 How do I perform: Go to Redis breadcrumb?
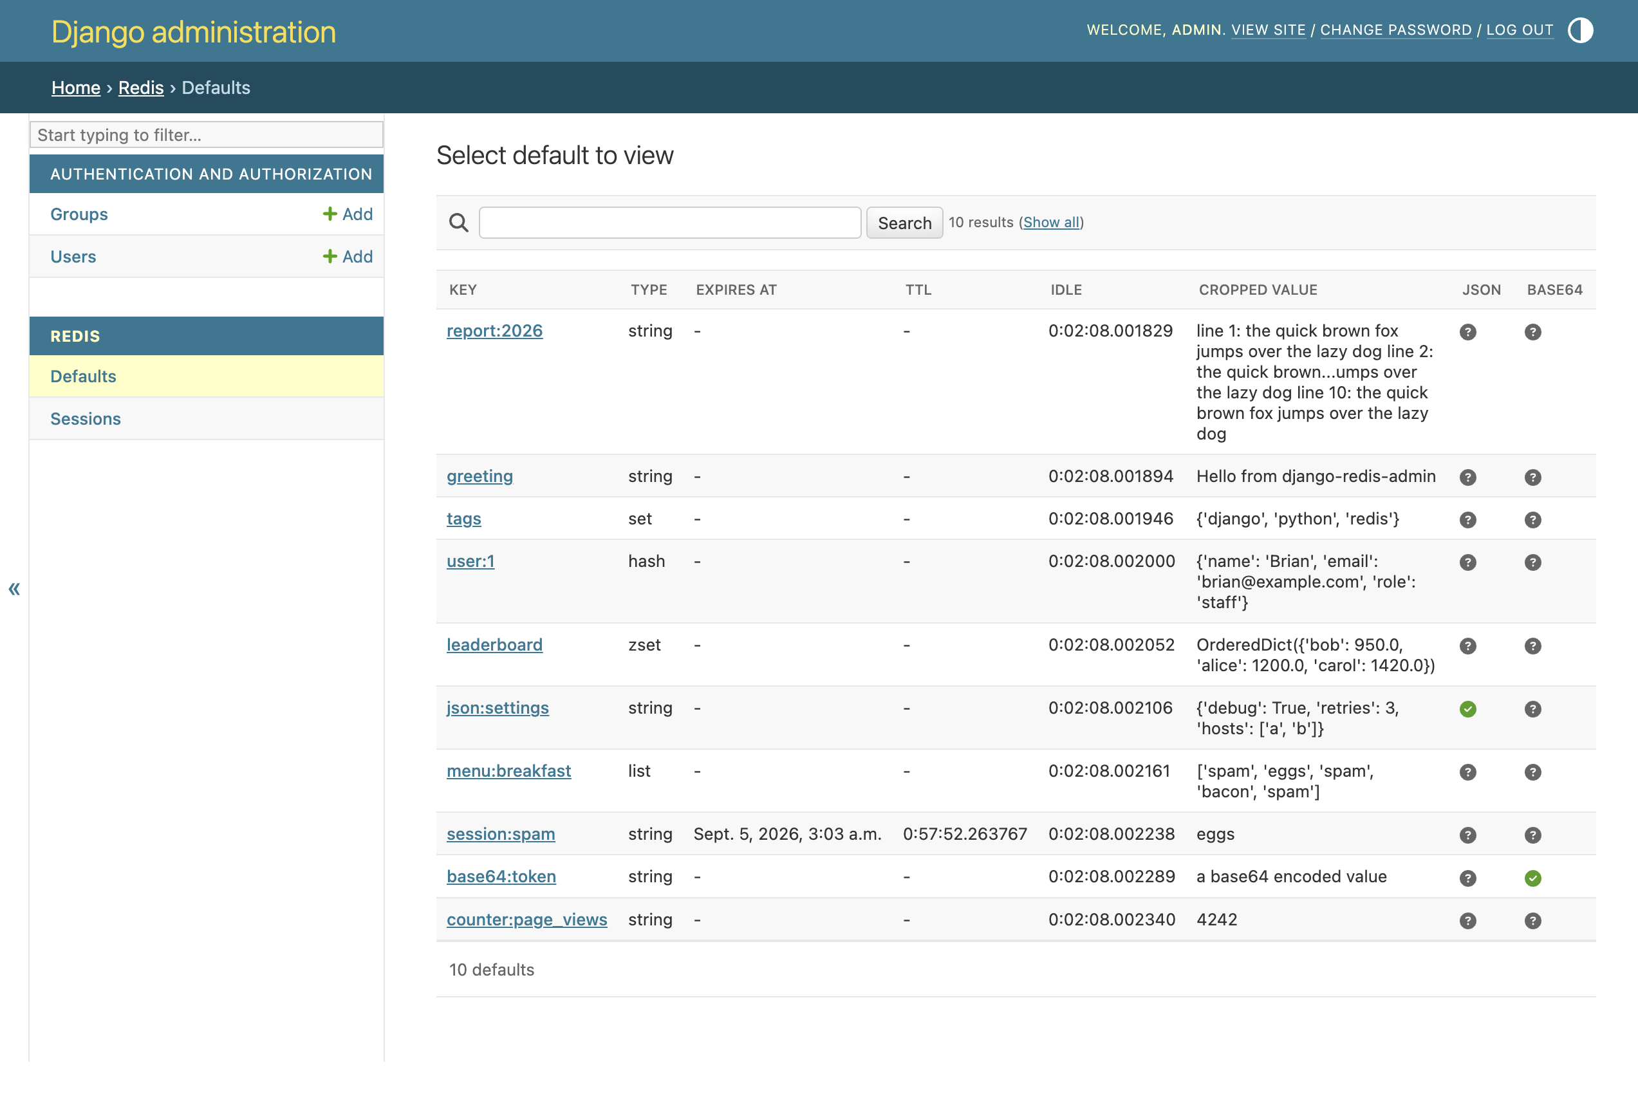(141, 88)
